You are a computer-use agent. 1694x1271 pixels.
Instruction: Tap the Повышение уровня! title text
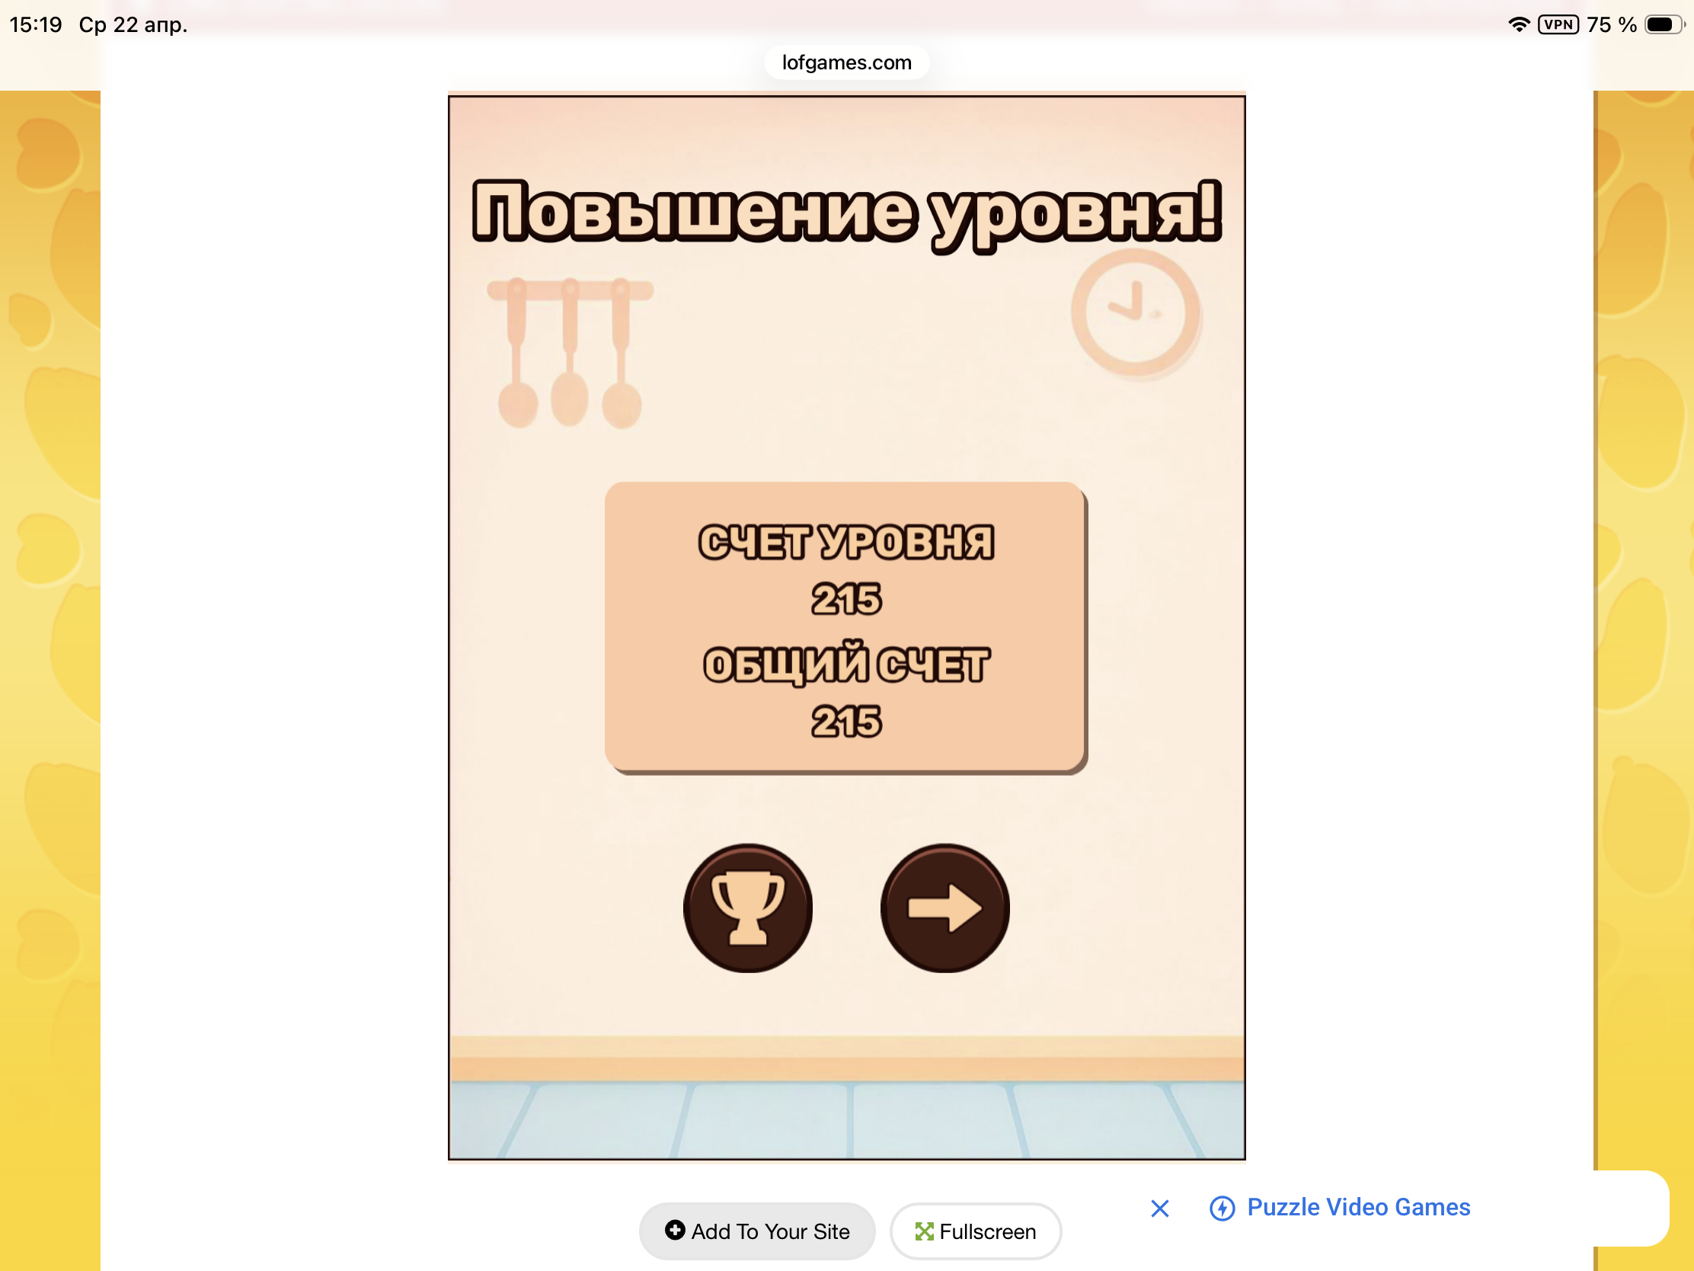coord(846,213)
